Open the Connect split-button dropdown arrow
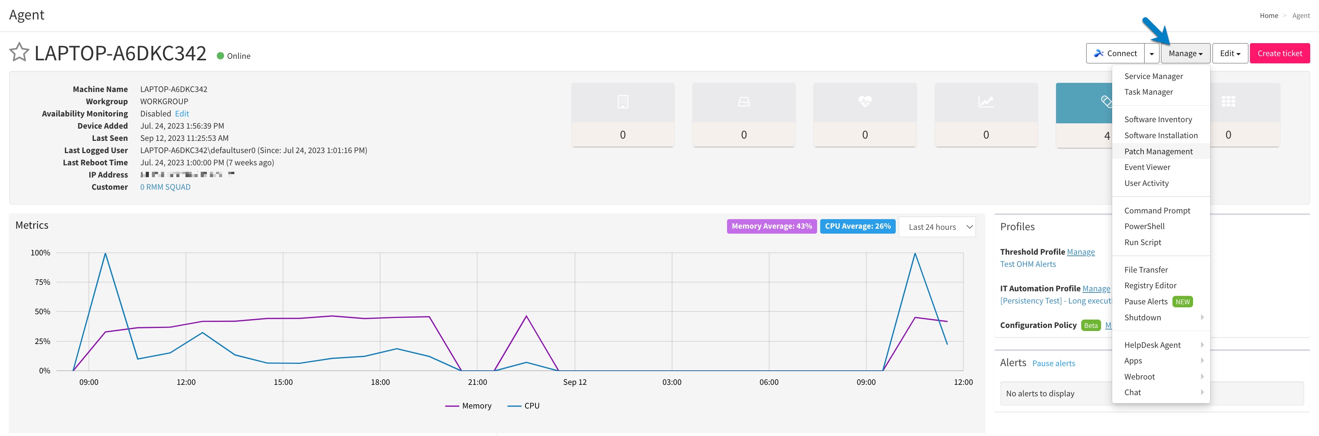This screenshot has width=1319, height=436. point(1151,53)
